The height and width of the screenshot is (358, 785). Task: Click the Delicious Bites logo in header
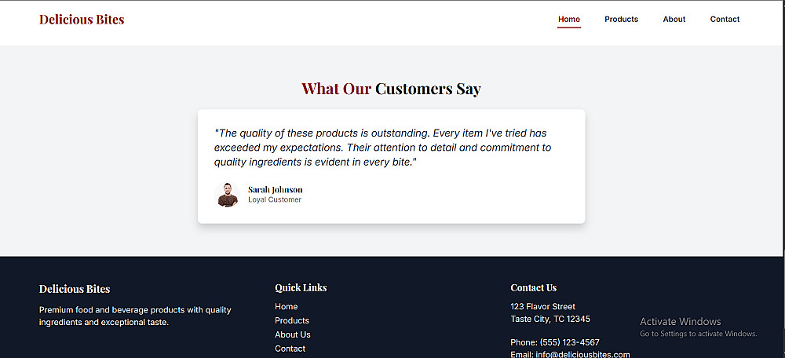point(82,20)
